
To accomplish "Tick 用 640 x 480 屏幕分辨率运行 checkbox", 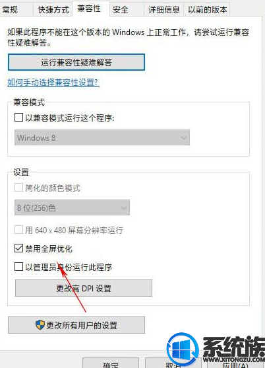I will 18,230.
